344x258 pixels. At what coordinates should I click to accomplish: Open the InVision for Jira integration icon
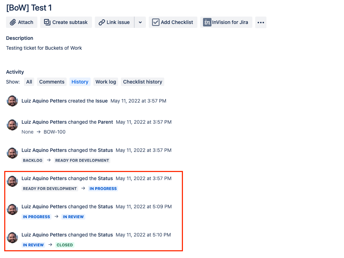coord(207,22)
